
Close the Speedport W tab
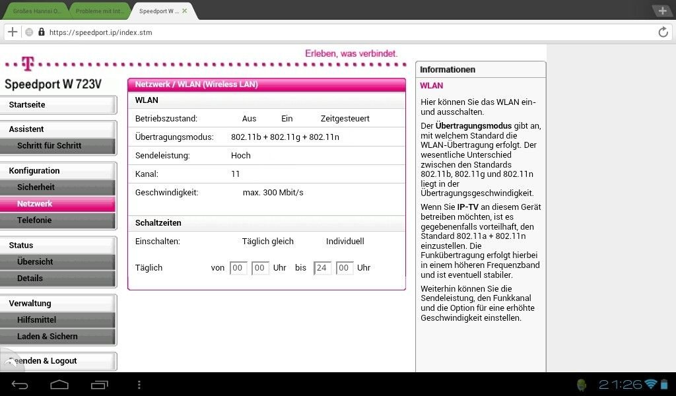coord(185,11)
